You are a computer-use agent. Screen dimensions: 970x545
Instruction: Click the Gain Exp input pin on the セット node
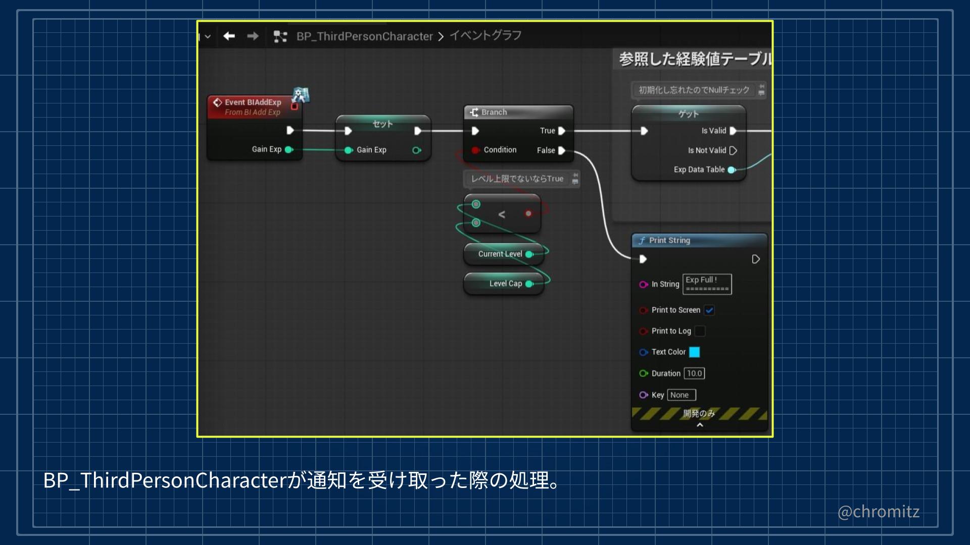point(348,150)
